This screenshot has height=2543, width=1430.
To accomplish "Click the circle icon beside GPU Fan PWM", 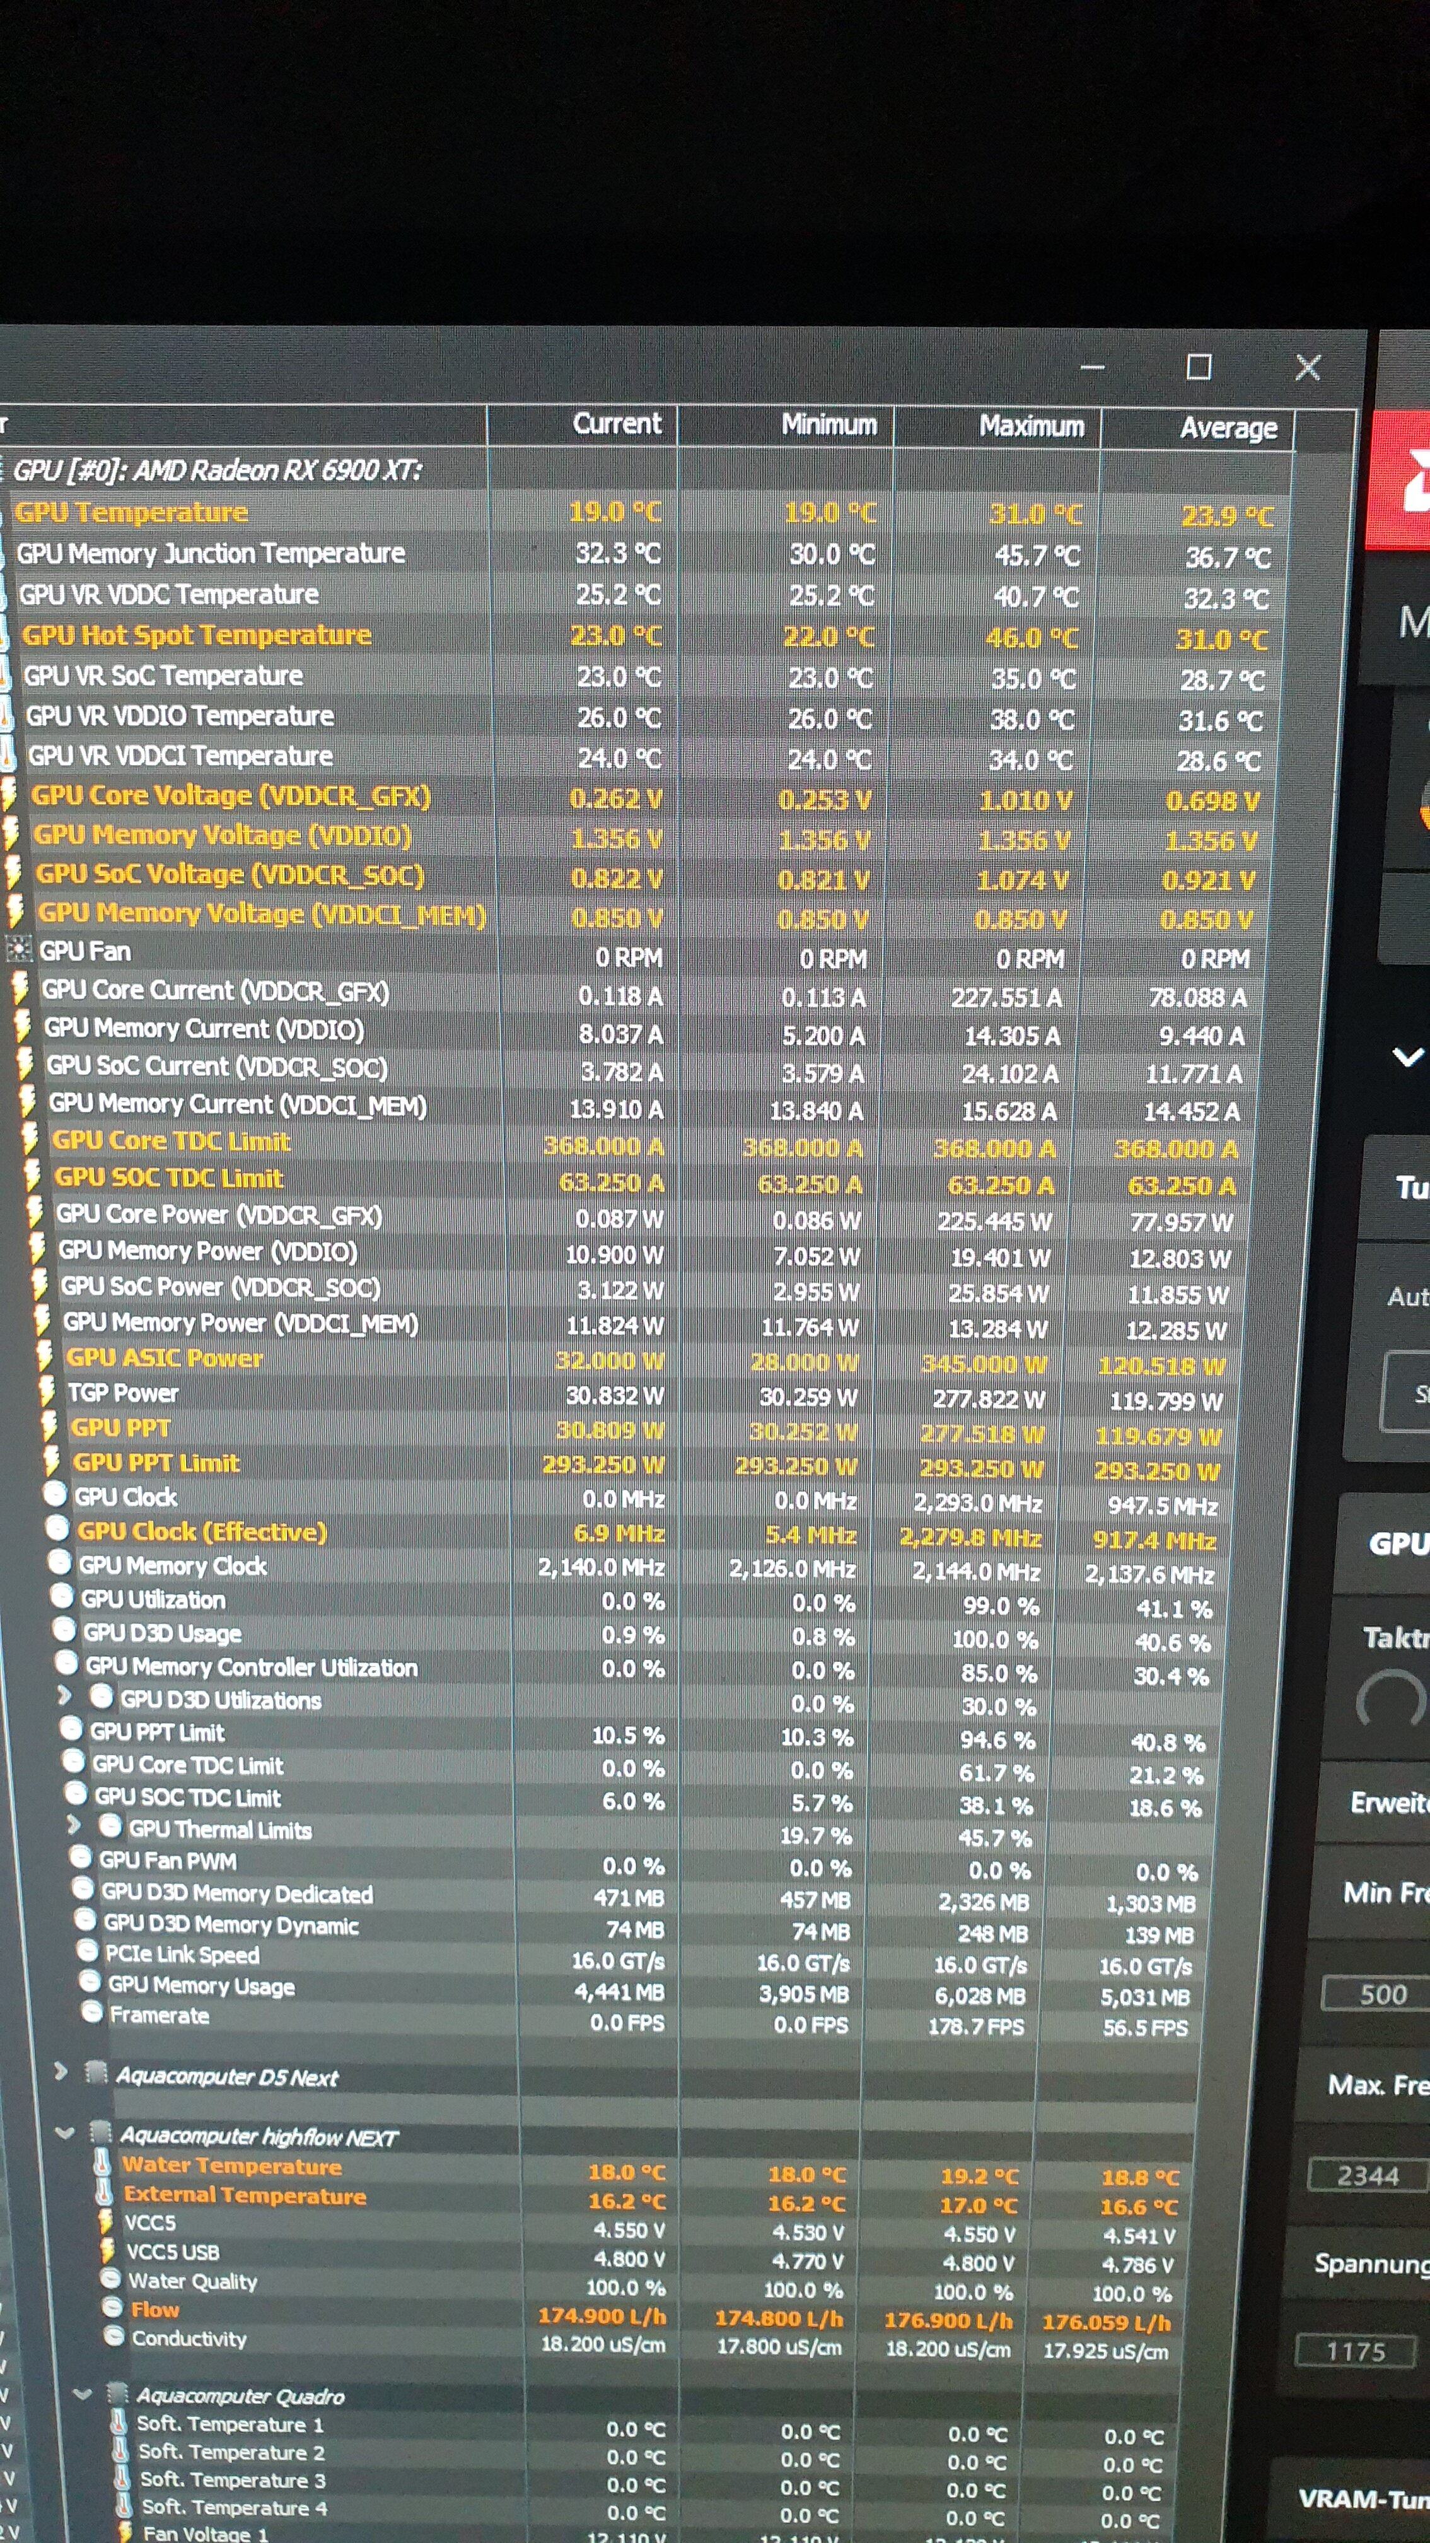I will (82, 1857).
